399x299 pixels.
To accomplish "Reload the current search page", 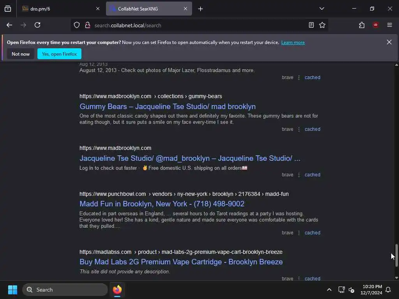I will 37,25.
